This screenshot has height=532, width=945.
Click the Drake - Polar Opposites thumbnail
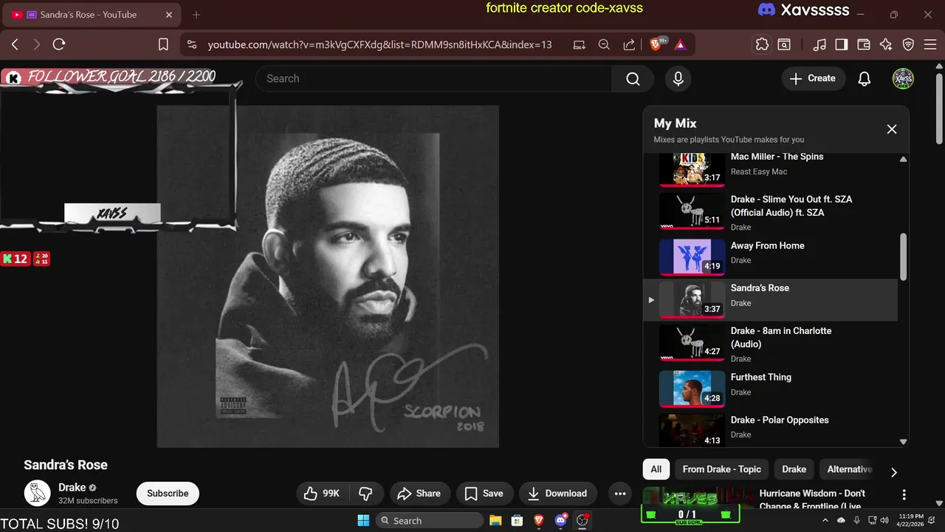point(692,430)
